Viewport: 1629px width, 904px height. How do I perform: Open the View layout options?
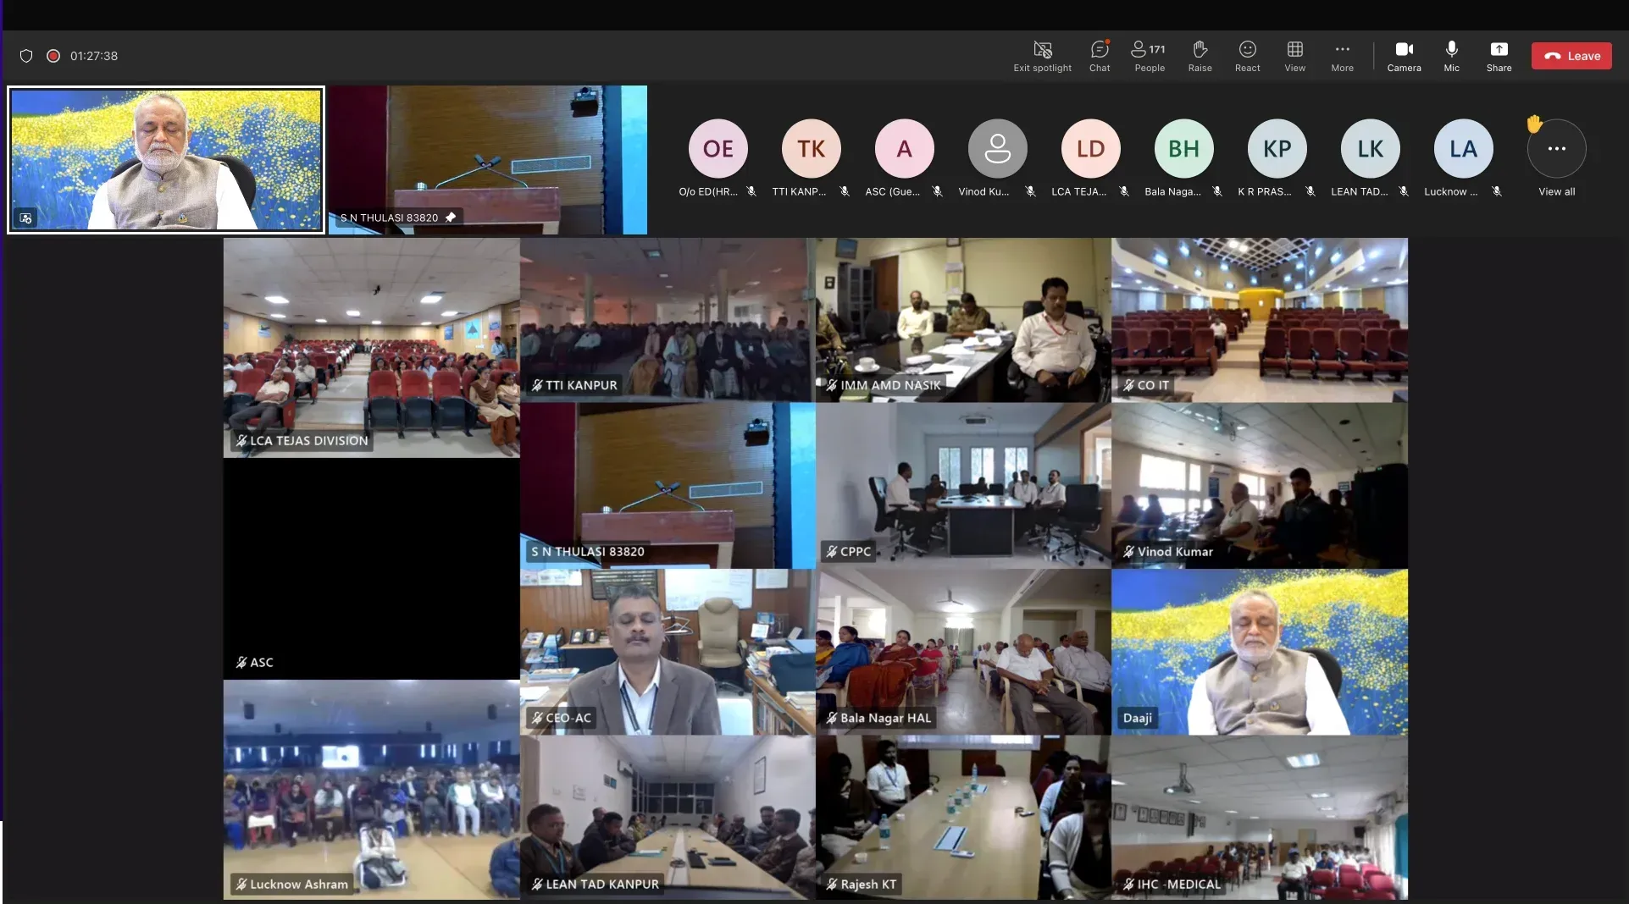[1294, 57]
